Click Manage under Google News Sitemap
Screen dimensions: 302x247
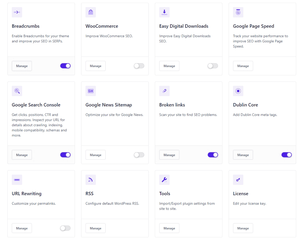tap(95, 155)
